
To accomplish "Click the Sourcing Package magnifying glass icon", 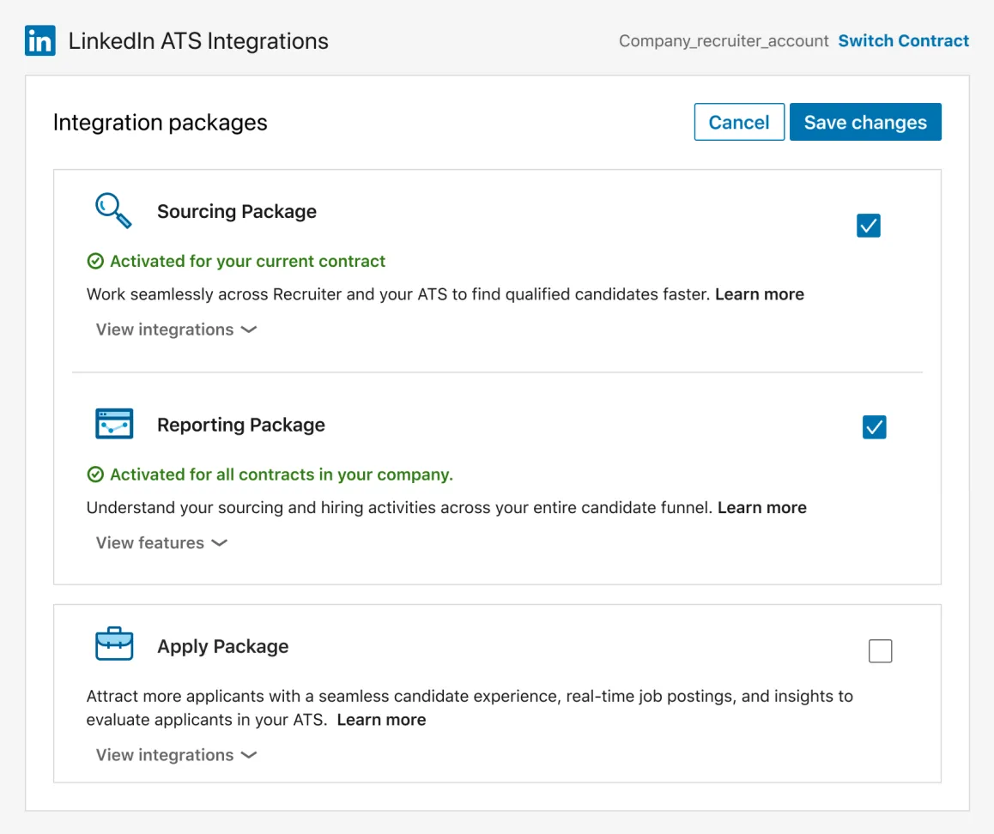I will point(112,211).
